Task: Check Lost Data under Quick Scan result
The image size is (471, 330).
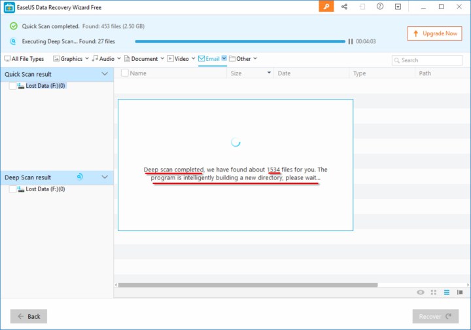Action: pyautogui.click(x=13, y=86)
